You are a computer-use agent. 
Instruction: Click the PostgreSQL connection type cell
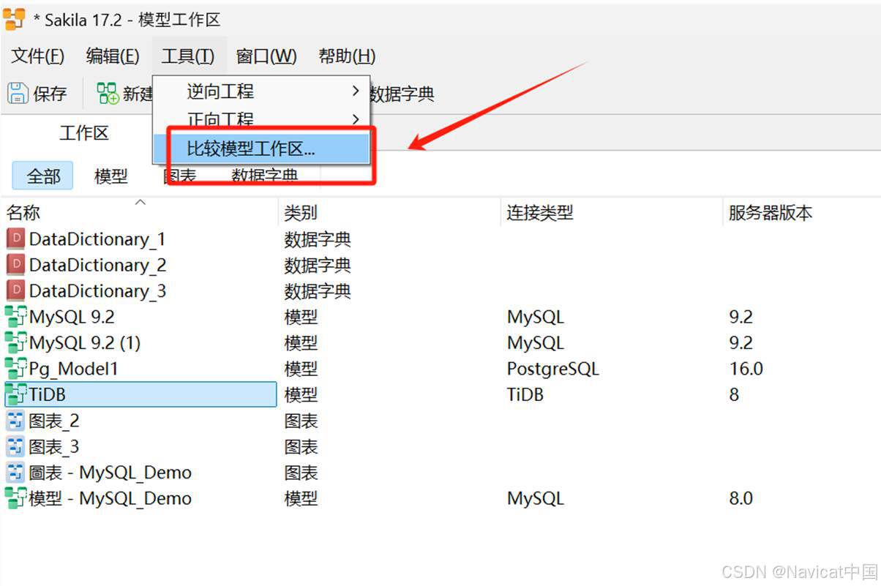pos(552,369)
